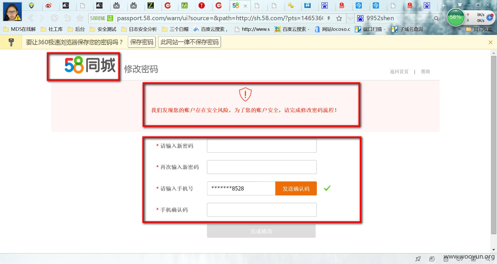Click 此网站一律不保存密码 button
The image size is (497, 264).
click(x=189, y=42)
